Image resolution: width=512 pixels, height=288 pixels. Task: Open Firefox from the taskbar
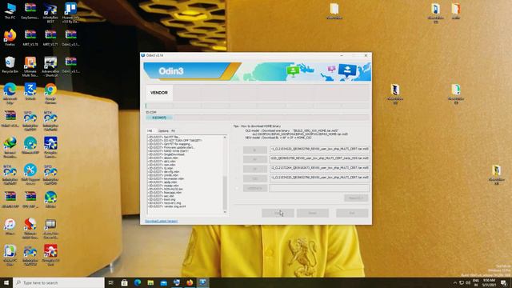click(x=190, y=282)
